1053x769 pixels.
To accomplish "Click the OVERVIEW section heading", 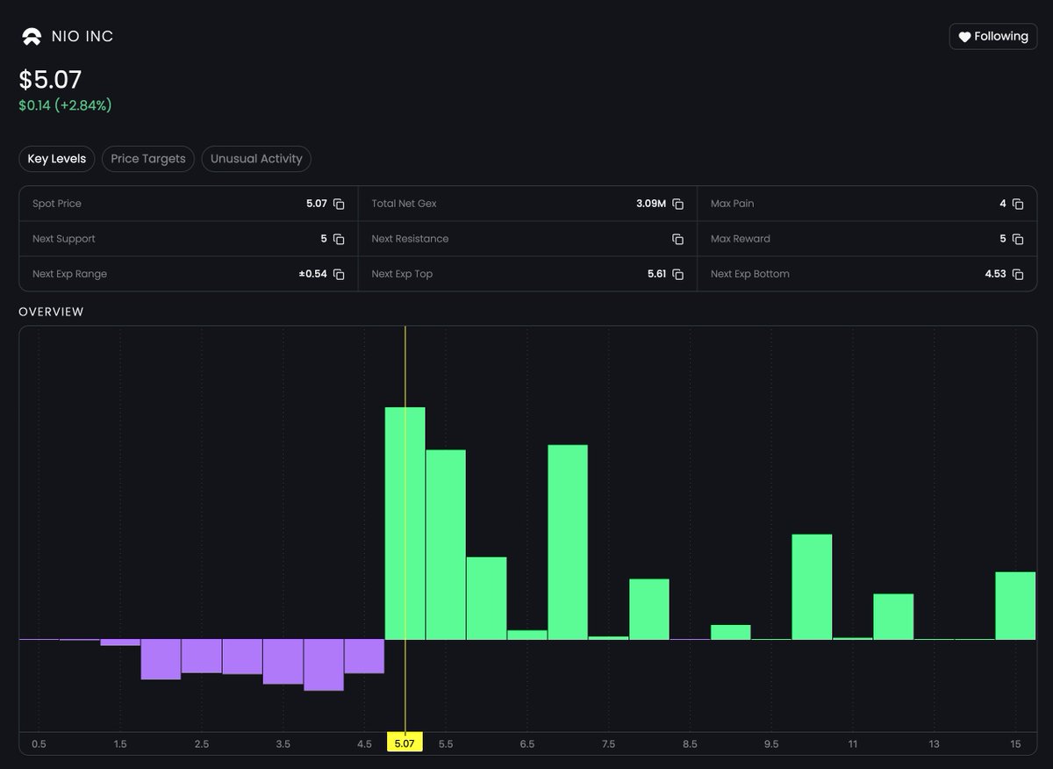I will coord(51,312).
